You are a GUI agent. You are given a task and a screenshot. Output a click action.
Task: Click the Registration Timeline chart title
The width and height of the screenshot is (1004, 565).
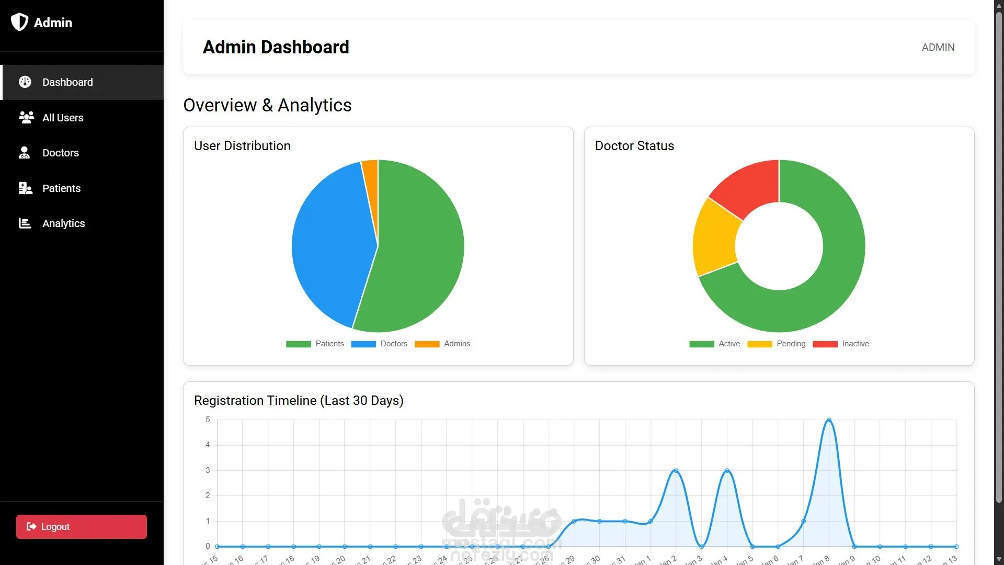coord(299,401)
